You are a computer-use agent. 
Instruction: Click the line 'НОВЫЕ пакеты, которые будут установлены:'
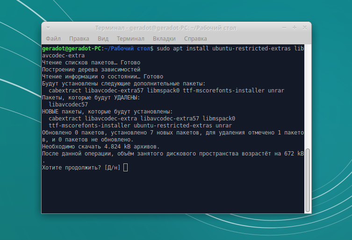point(108,112)
